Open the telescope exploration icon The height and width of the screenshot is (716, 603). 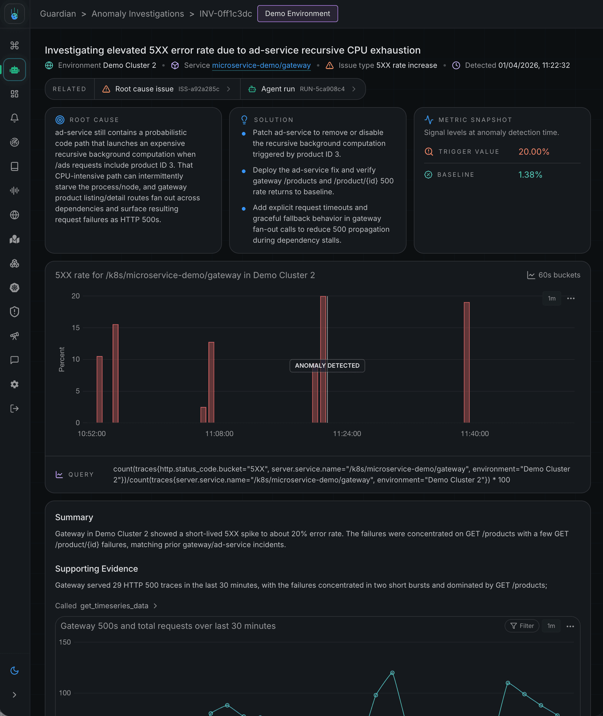(x=14, y=336)
